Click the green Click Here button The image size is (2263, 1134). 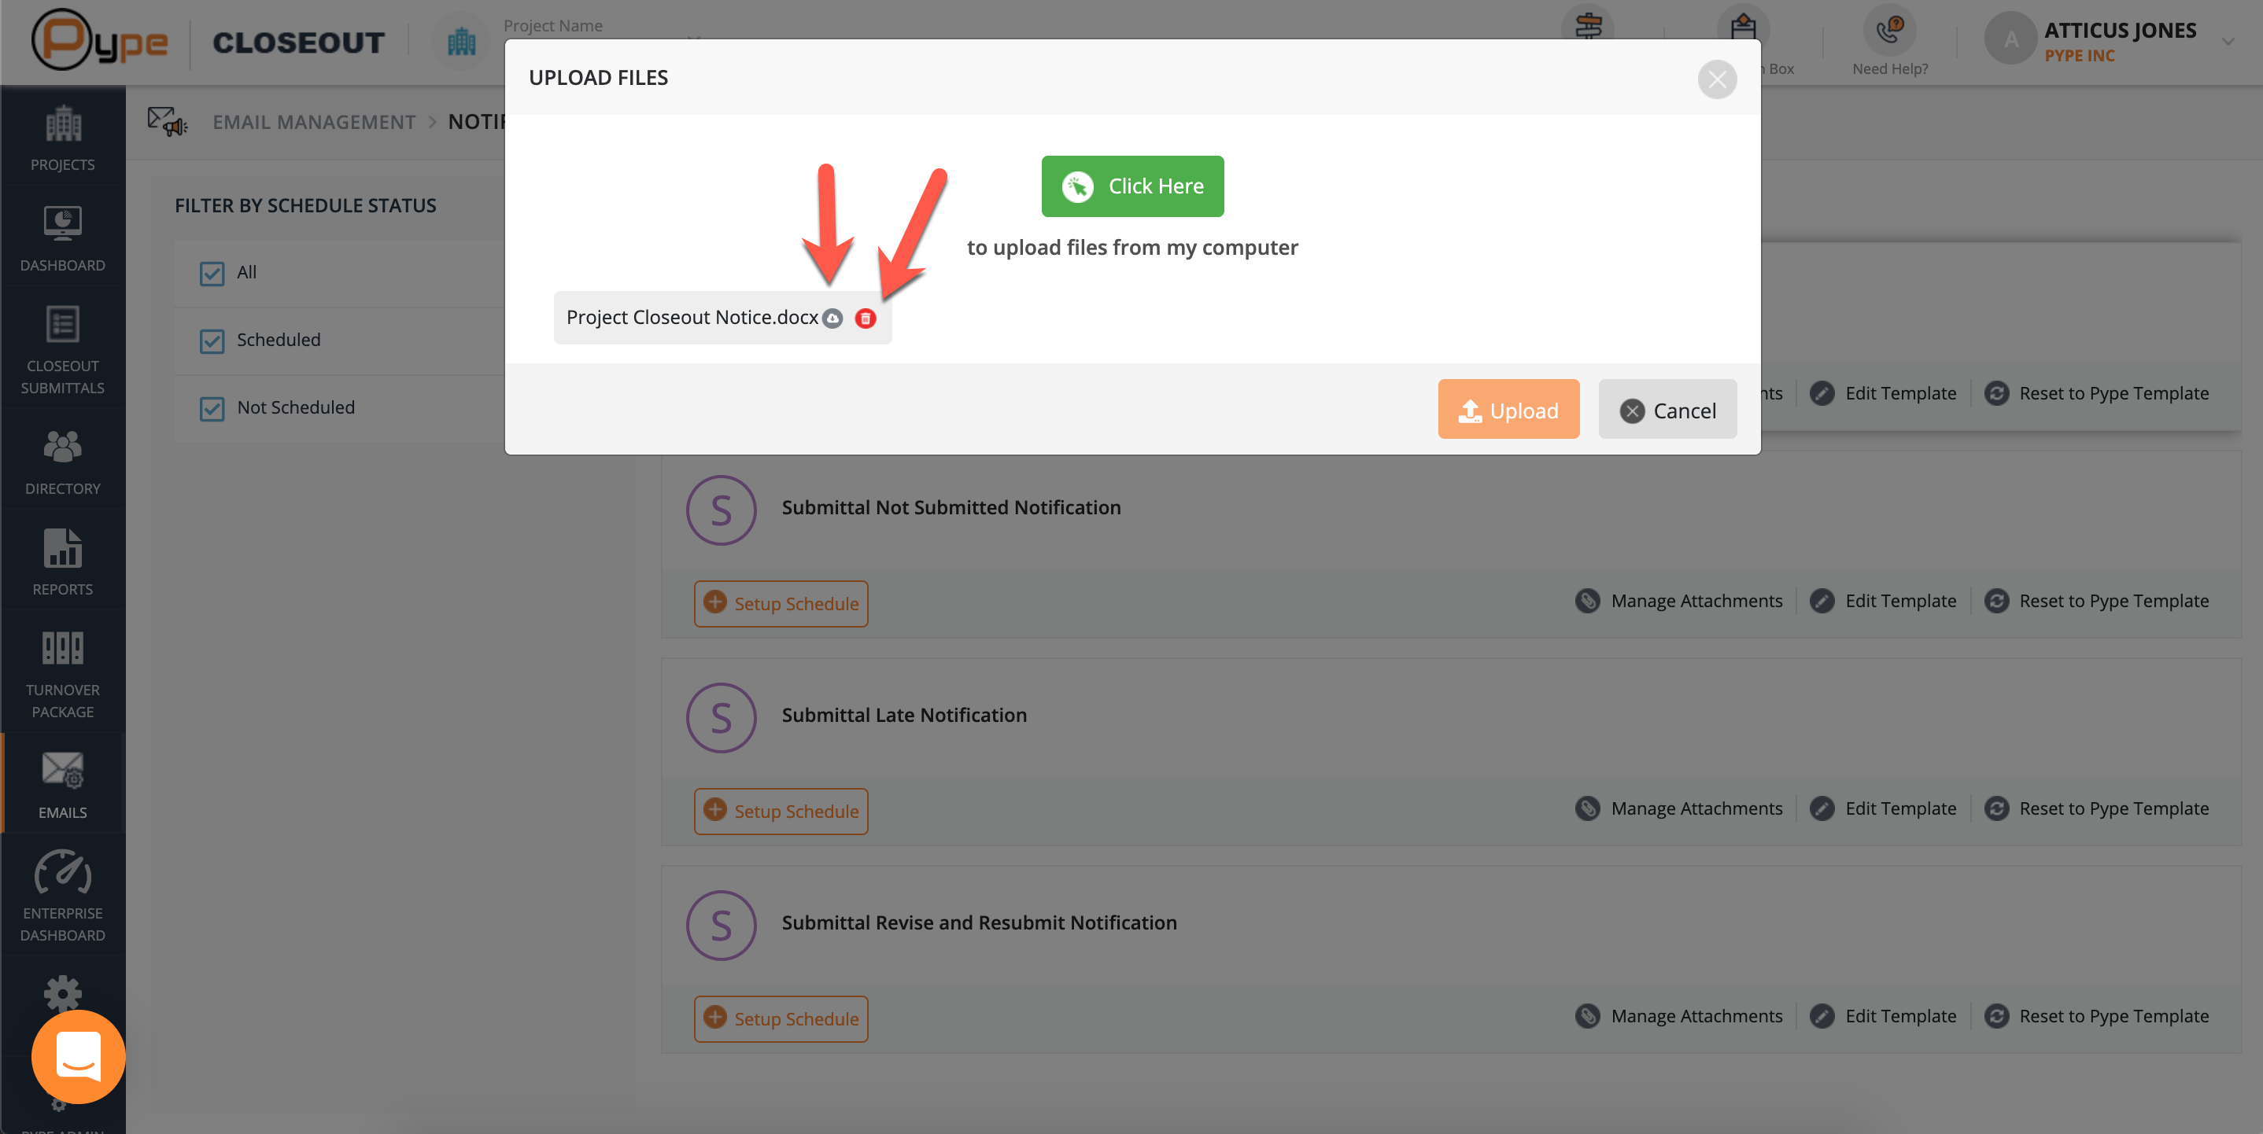1131,186
